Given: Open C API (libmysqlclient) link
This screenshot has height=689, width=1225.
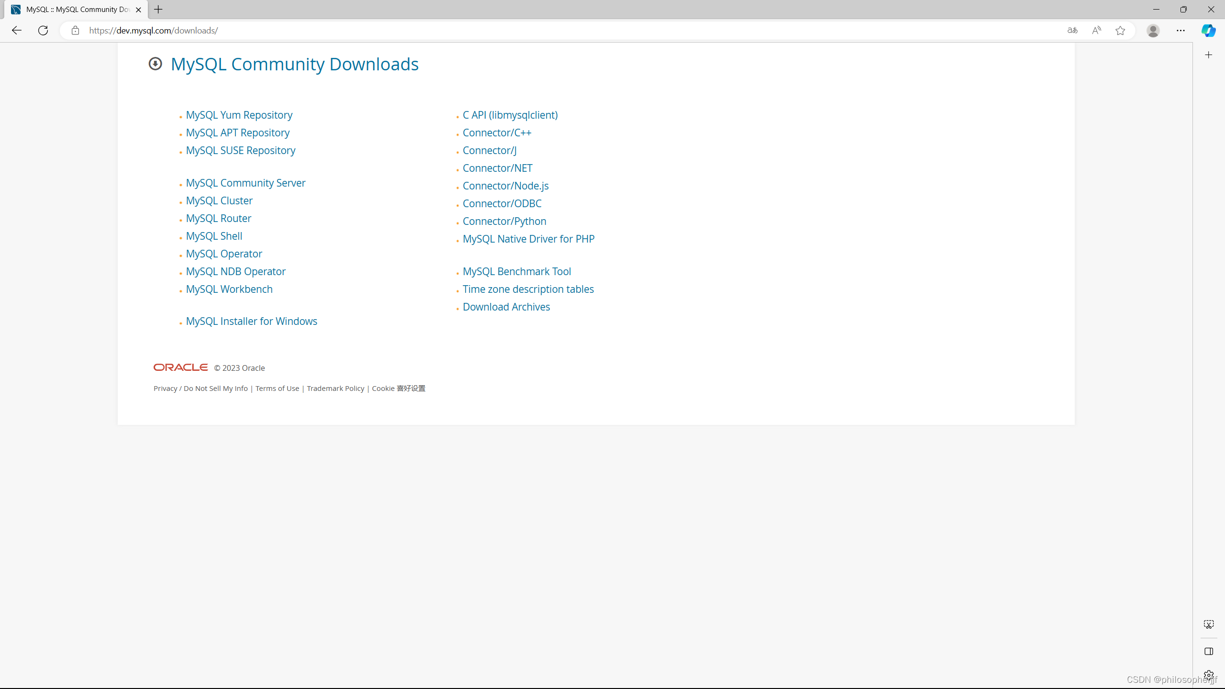Looking at the screenshot, I should tap(510, 115).
